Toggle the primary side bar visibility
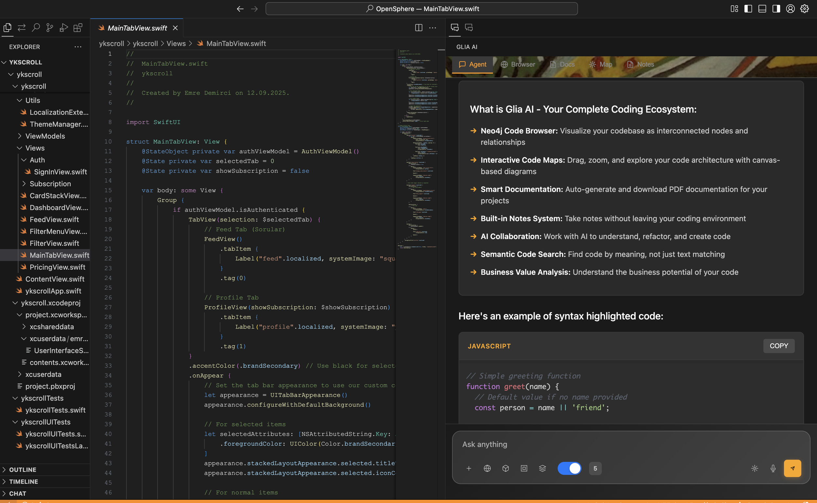The height and width of the screenshot is (503, 817). [x=748, y=8]
